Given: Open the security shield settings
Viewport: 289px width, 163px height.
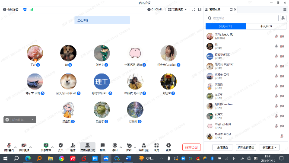Looking at the screenshot, I should coord(60,147).
